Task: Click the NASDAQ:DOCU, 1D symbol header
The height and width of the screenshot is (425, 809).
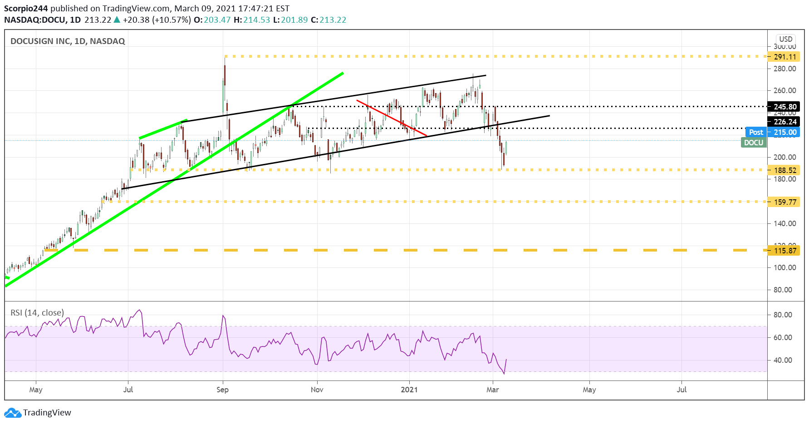Action: point(42,20)
